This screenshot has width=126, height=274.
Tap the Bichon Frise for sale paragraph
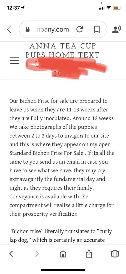tap(62, 157)
